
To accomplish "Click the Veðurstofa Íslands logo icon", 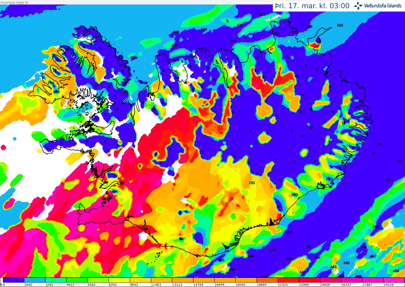I will click(x=358, y=5).
